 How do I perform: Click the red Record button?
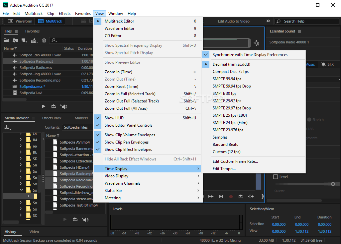[x=231, y=197]
